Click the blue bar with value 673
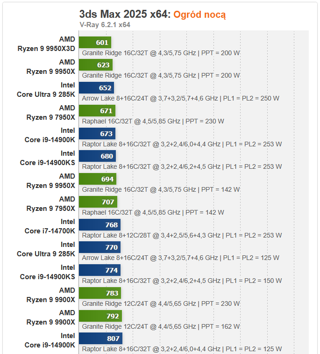 click(x=97, y=134)
